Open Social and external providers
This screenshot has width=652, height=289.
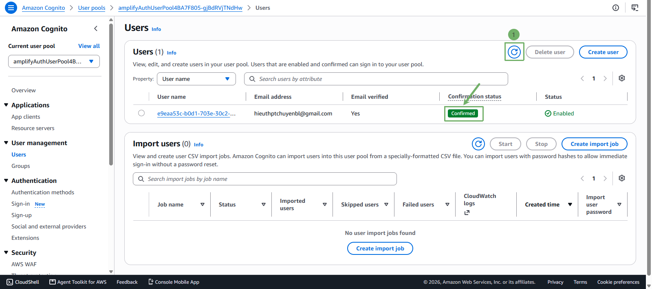point(49,226)
